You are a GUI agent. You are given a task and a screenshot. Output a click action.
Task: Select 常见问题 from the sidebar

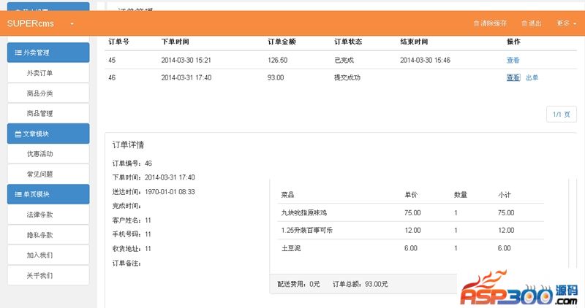pyautogui.click(x=39, y=174)
